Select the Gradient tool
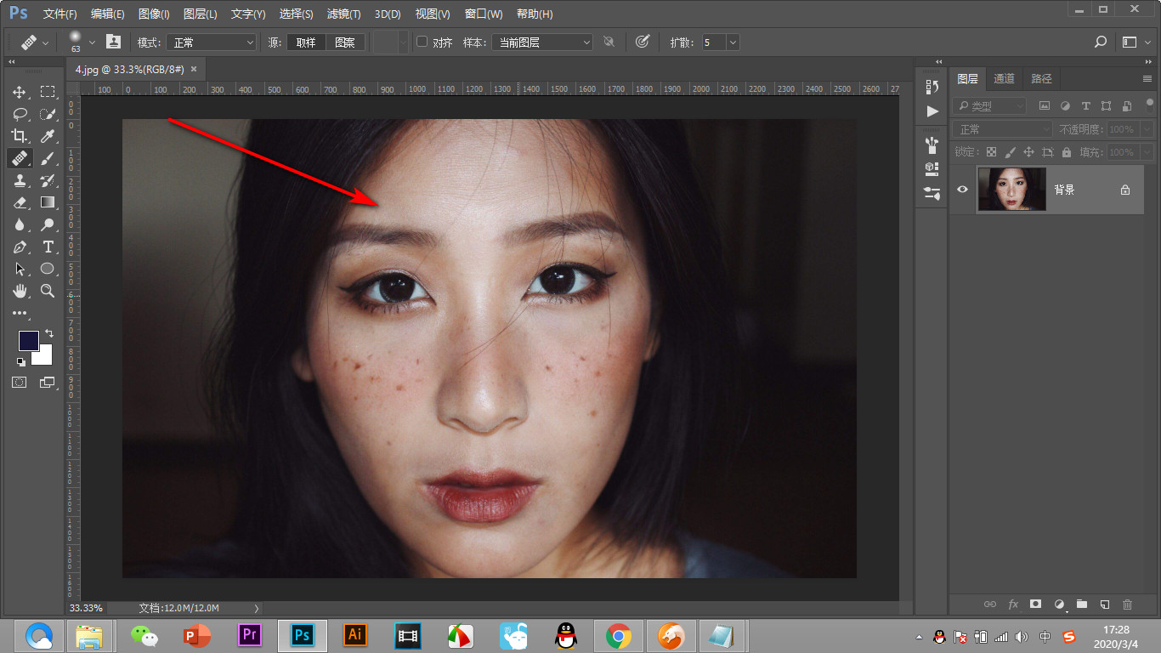The height and width of the screenshot is (653, 1161). pyautogui.click(x=48, y=202)
